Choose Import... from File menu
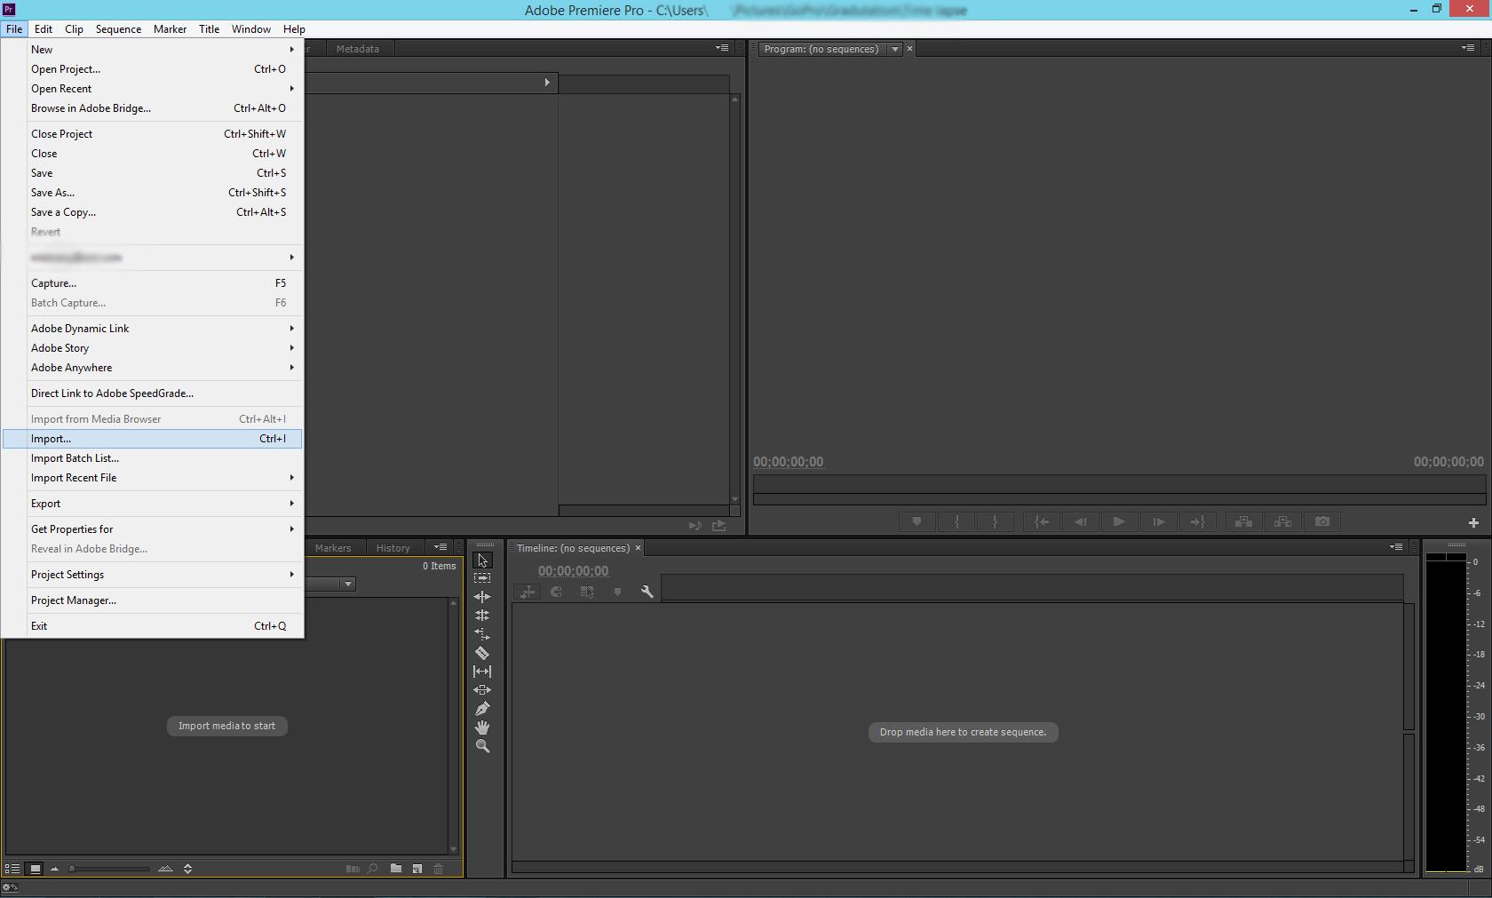1492x898 pixels. 153,439
